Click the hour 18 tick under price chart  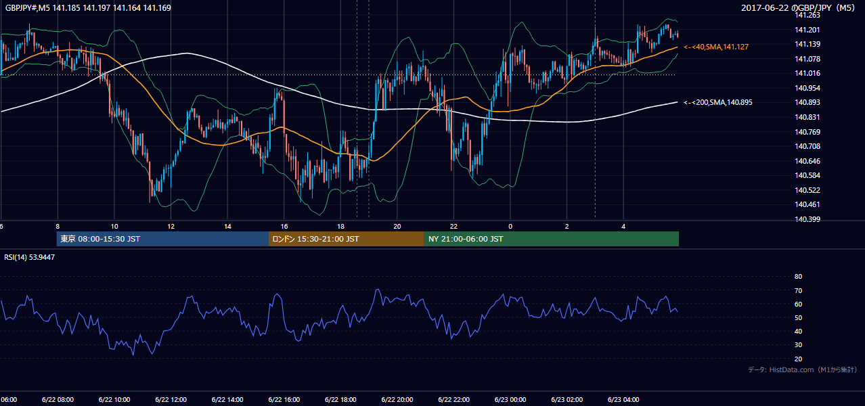point(341,226)
